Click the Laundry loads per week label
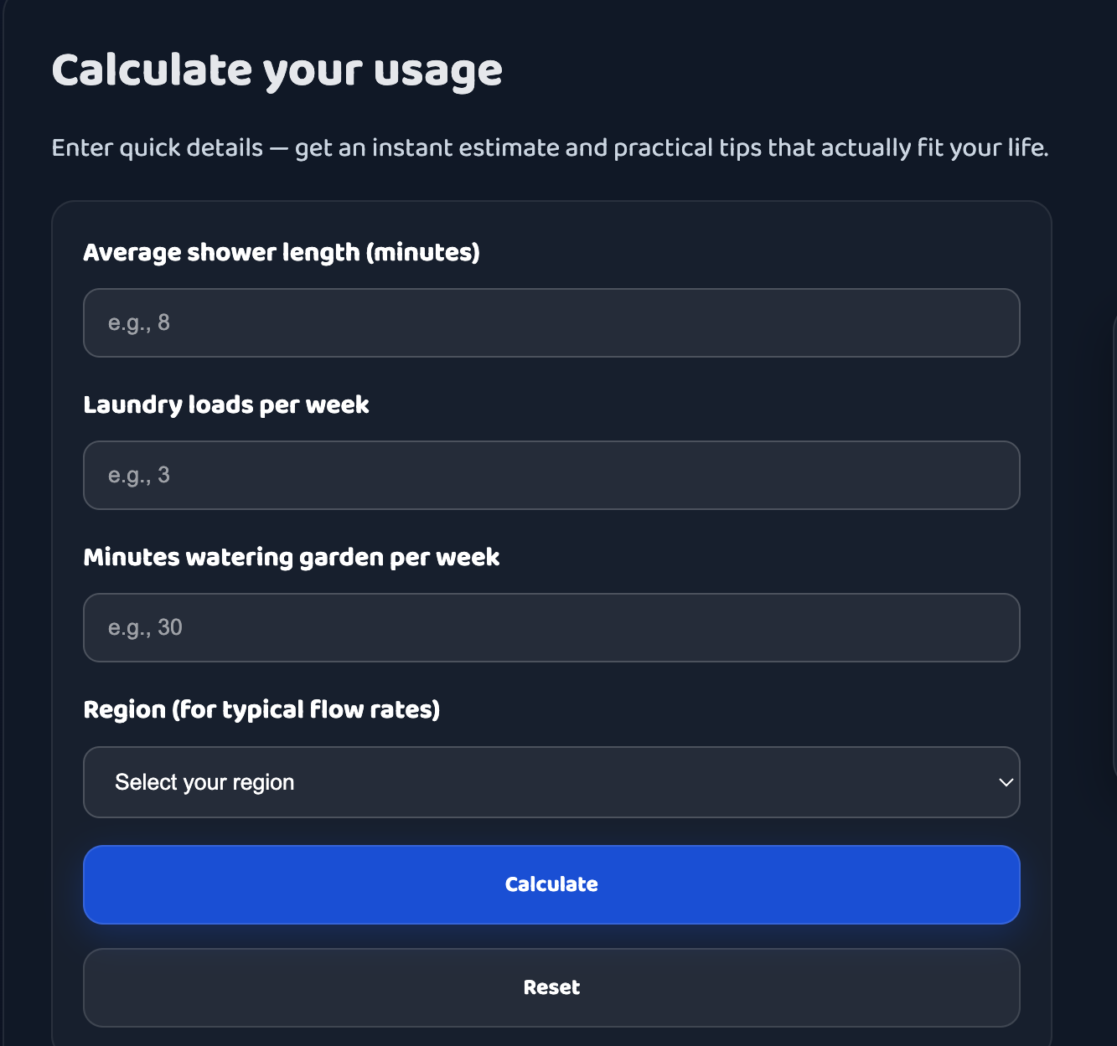The width and height of the screenshot is (1117, 1046). pos(226,404)
